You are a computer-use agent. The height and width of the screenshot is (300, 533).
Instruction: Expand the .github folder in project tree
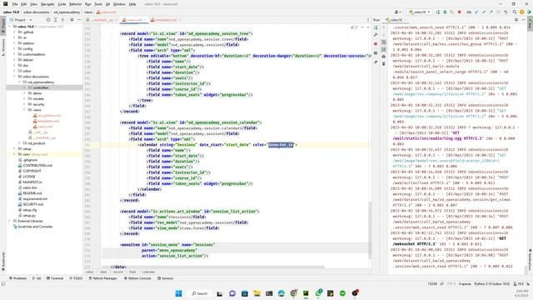point(15,32)
